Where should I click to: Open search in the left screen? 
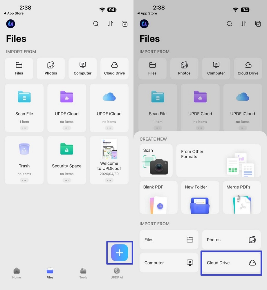coord(96,24)
